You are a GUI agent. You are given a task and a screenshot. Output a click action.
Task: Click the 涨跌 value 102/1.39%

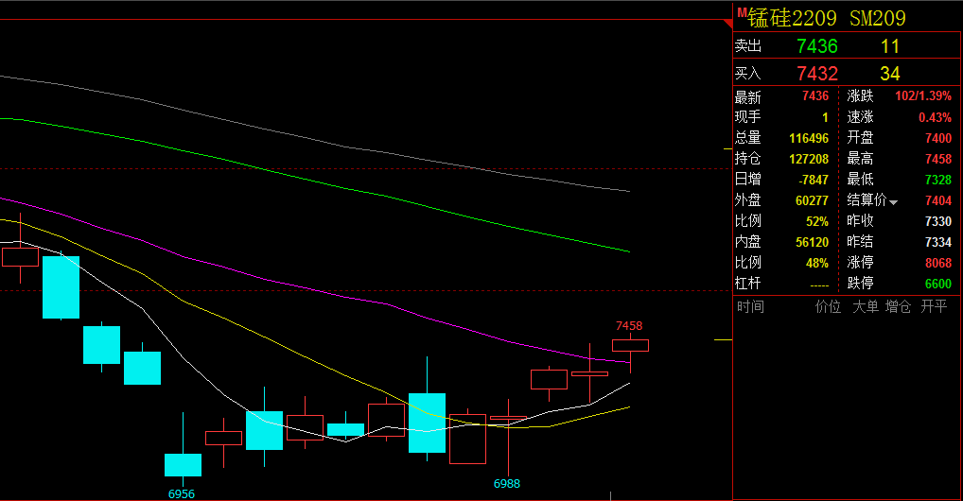923,96
